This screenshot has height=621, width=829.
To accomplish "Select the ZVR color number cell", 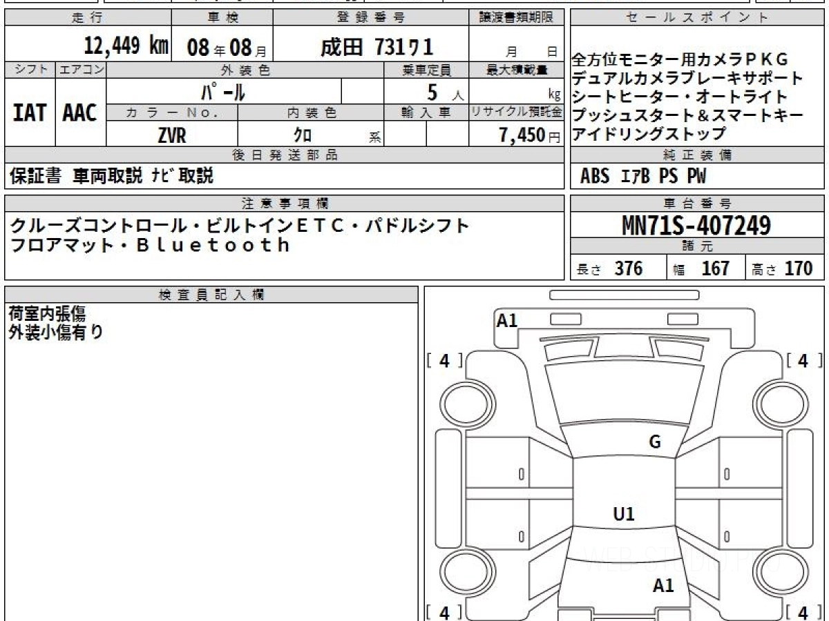I will pyautogui.click(x=171, y=136).
